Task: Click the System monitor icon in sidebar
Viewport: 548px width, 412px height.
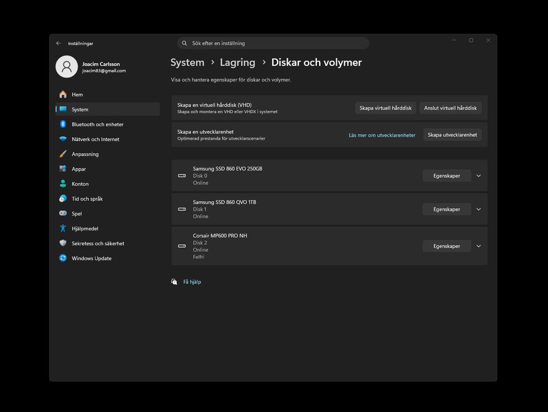Action: tap(63, 109)
